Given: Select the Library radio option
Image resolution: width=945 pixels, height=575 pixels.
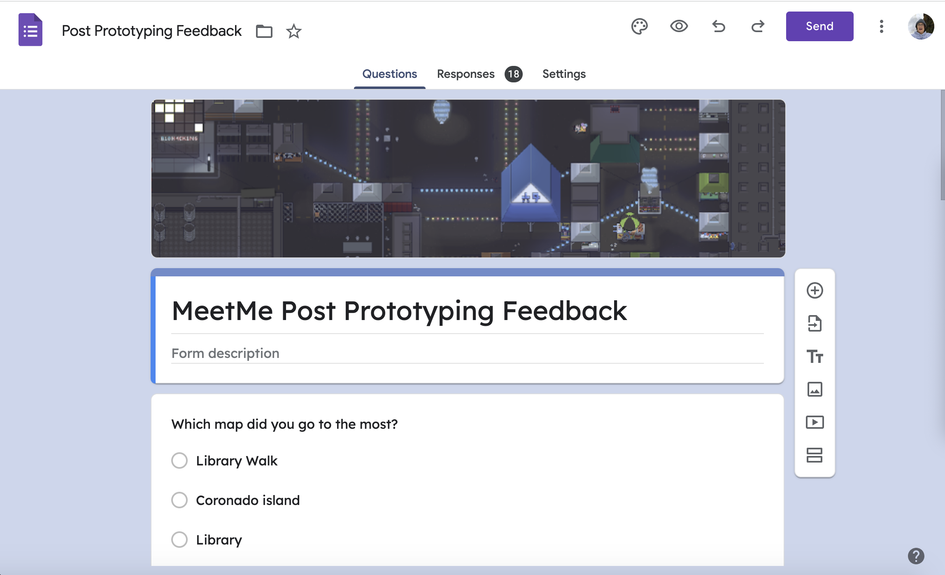Looking at the screenshot, I should (179, 540).
